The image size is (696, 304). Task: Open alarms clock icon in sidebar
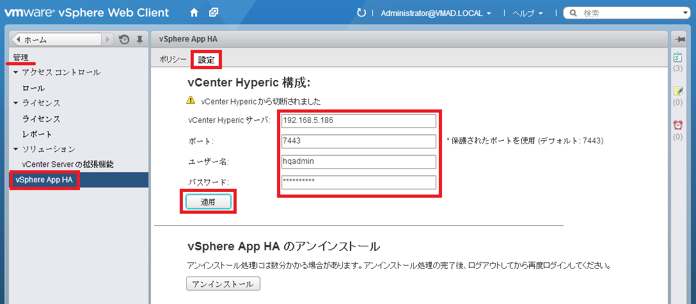(678, 125)
